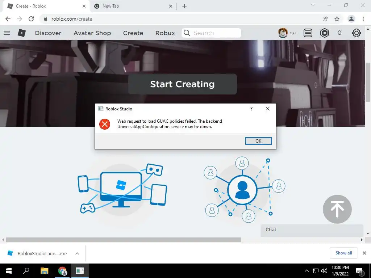Click the browser back arrow
This screenshot has width=371, height=278.
pos(8,19)
